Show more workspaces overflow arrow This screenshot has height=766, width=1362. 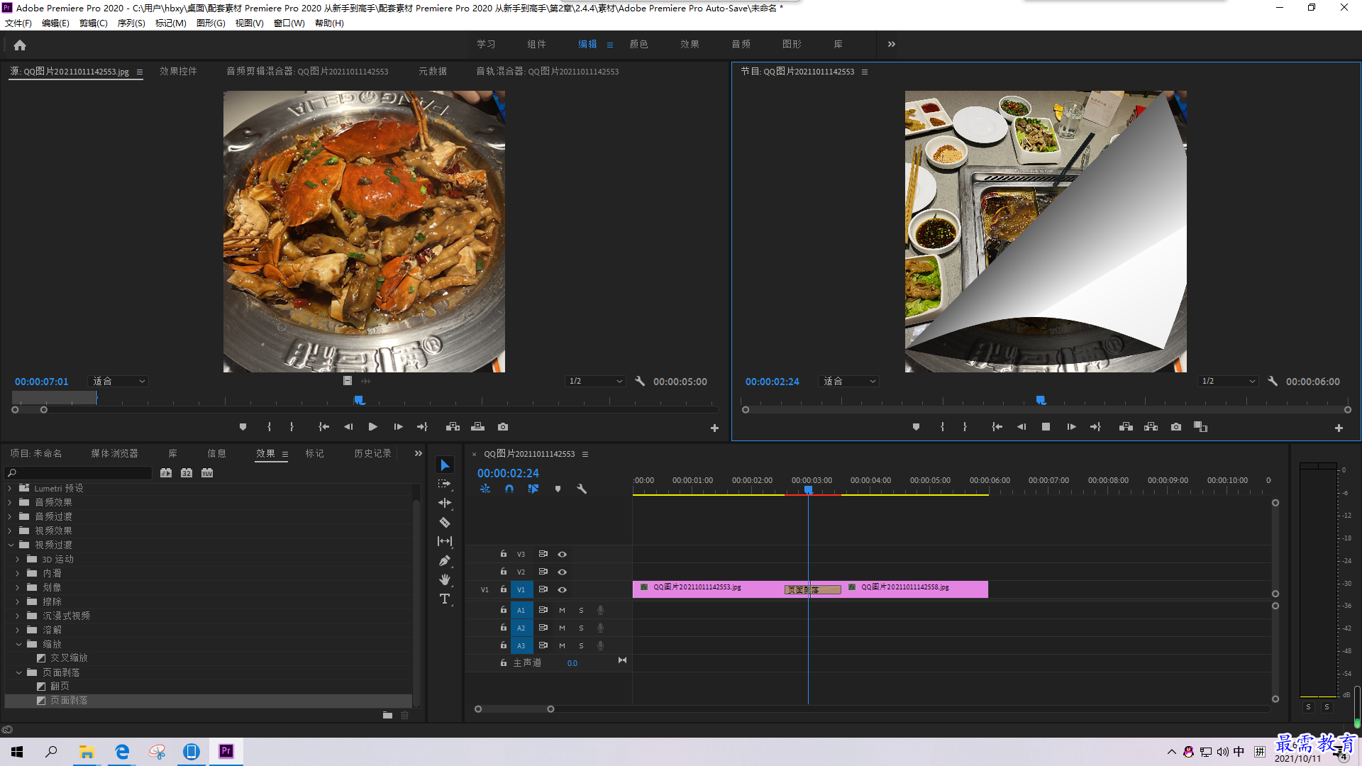[x=892, y=44]
